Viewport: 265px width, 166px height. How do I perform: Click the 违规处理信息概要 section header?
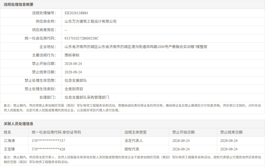[x=18, y=4]
